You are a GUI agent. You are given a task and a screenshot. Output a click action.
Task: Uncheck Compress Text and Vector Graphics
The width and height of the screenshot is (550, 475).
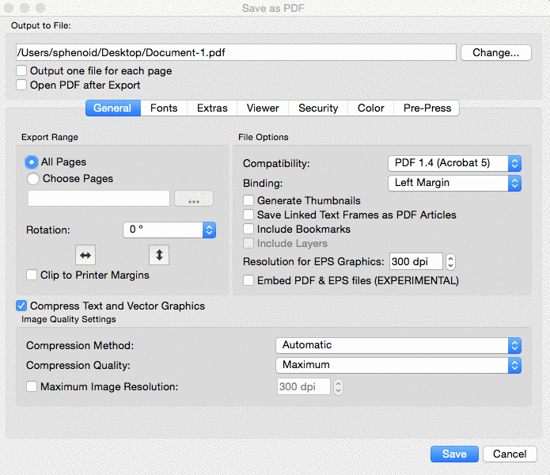pyautogui.click(x=22, y=306)
